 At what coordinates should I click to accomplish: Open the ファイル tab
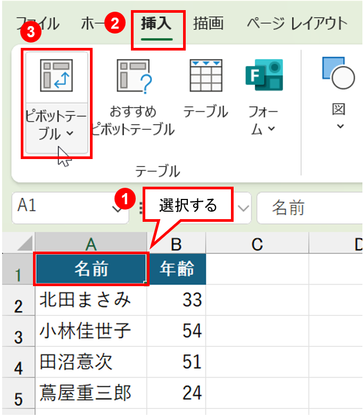(37, 23)
